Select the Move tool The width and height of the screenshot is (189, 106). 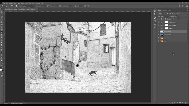(2, 12)
